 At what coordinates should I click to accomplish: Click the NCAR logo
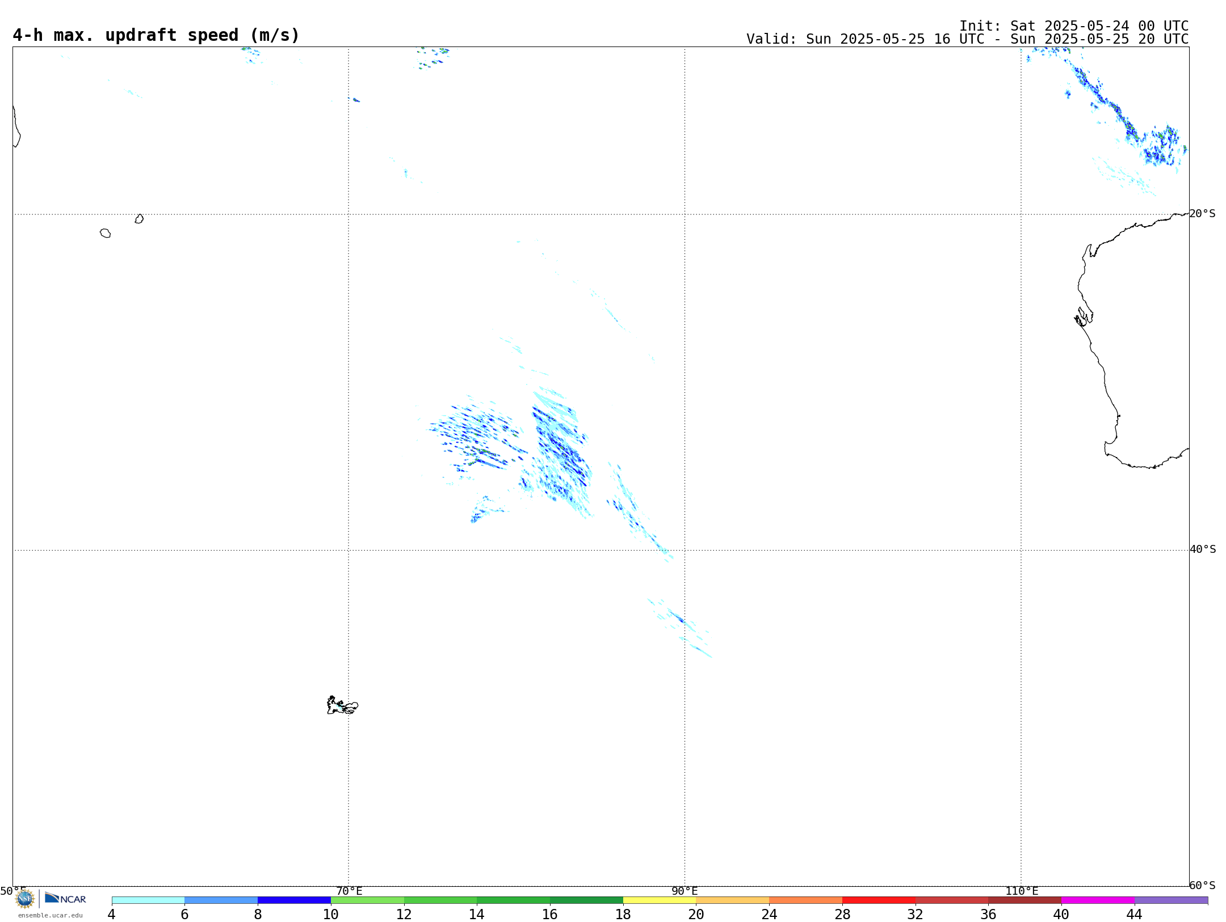pos(65,898)
